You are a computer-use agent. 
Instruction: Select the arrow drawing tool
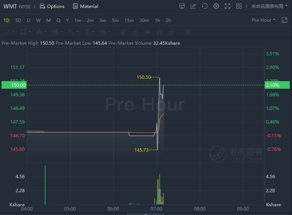click(71, 32)
